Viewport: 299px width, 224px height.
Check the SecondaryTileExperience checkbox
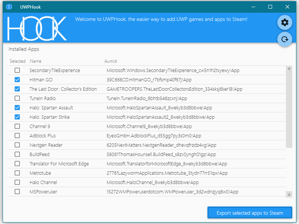pos(17,70)
